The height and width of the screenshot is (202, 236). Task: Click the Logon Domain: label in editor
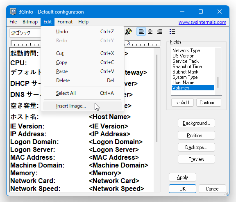34,142
